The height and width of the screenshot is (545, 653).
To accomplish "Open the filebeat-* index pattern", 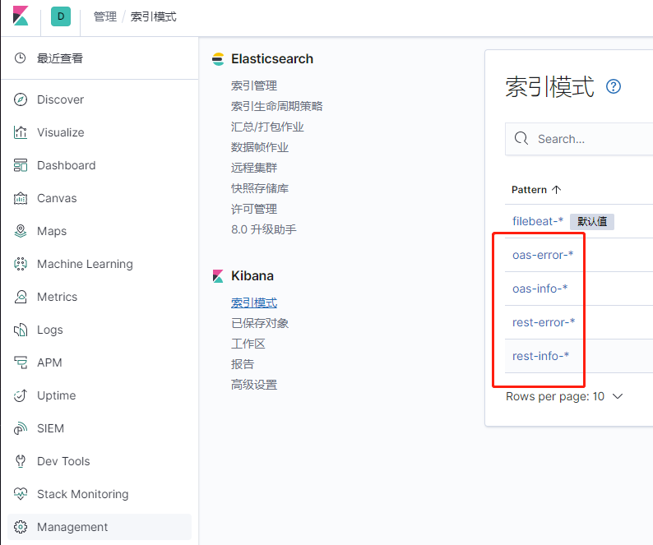I will (538, 221).
